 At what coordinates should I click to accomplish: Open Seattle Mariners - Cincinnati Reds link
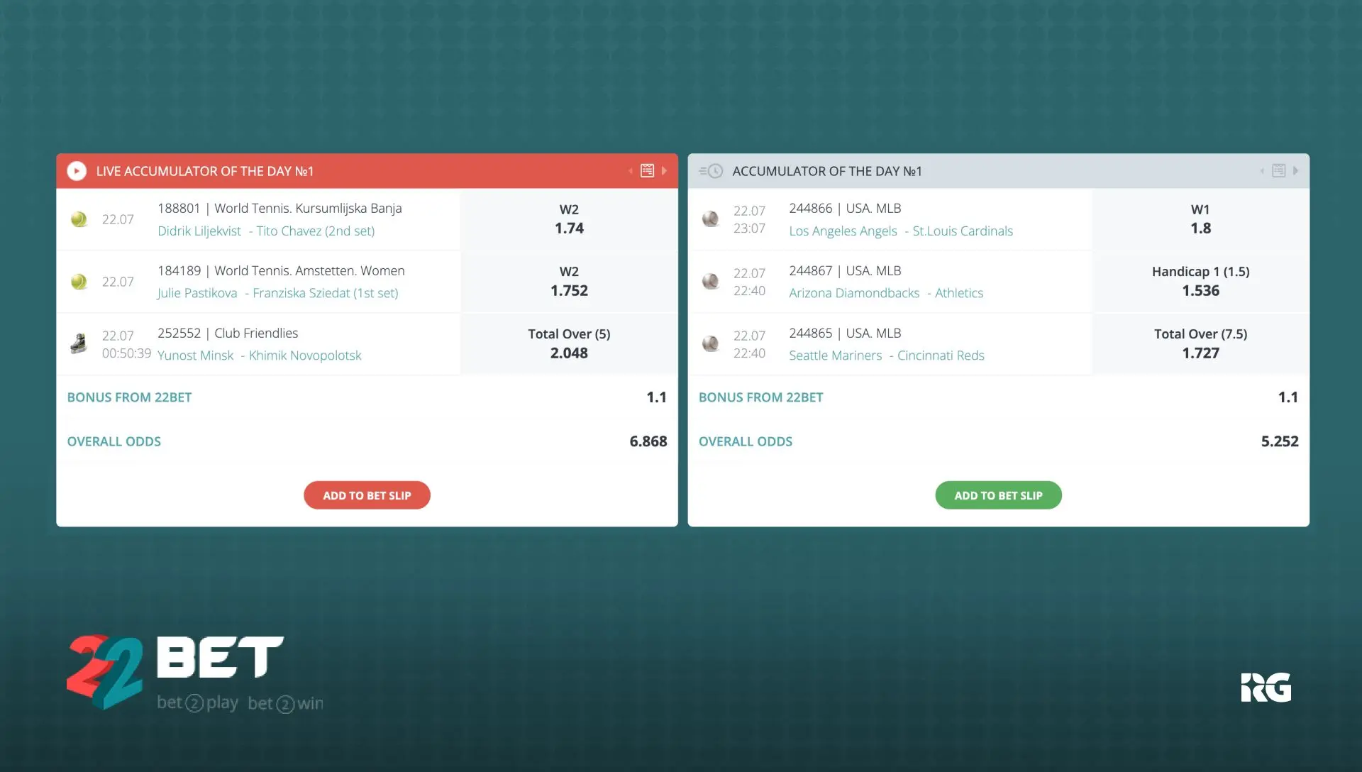click(887, 355)
